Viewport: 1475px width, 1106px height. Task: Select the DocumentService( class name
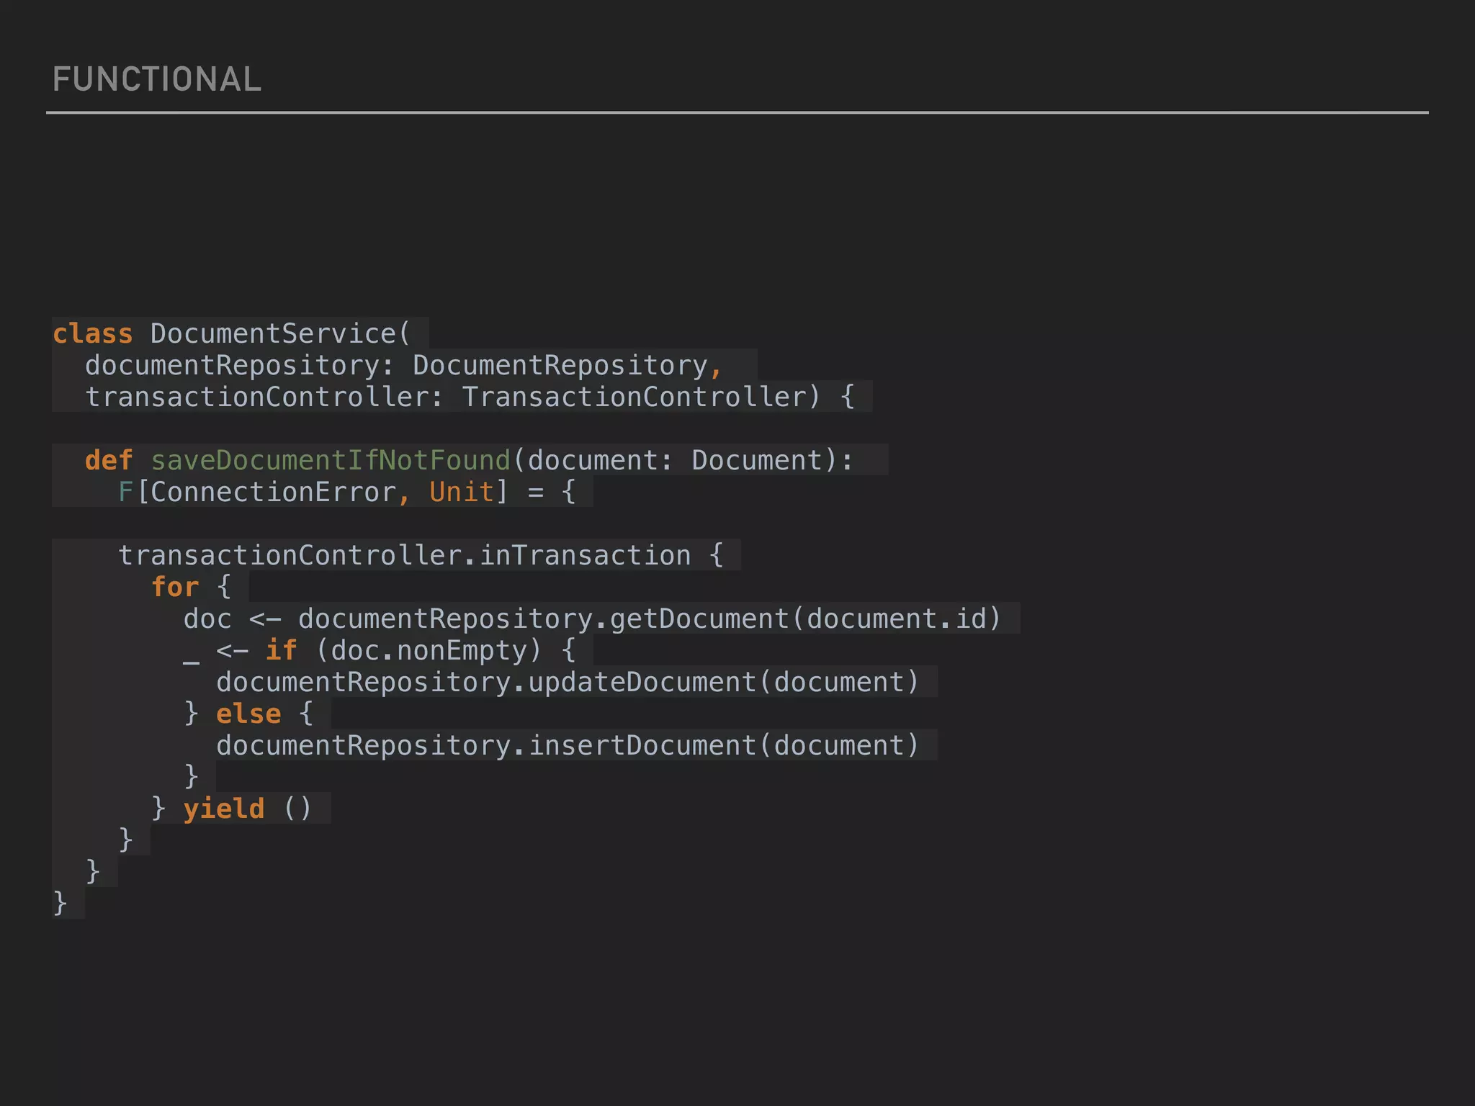tap(281, 333)
